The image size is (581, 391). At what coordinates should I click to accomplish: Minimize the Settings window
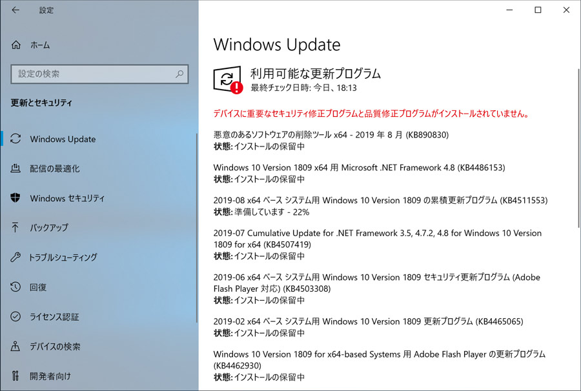tap(509, 10)
